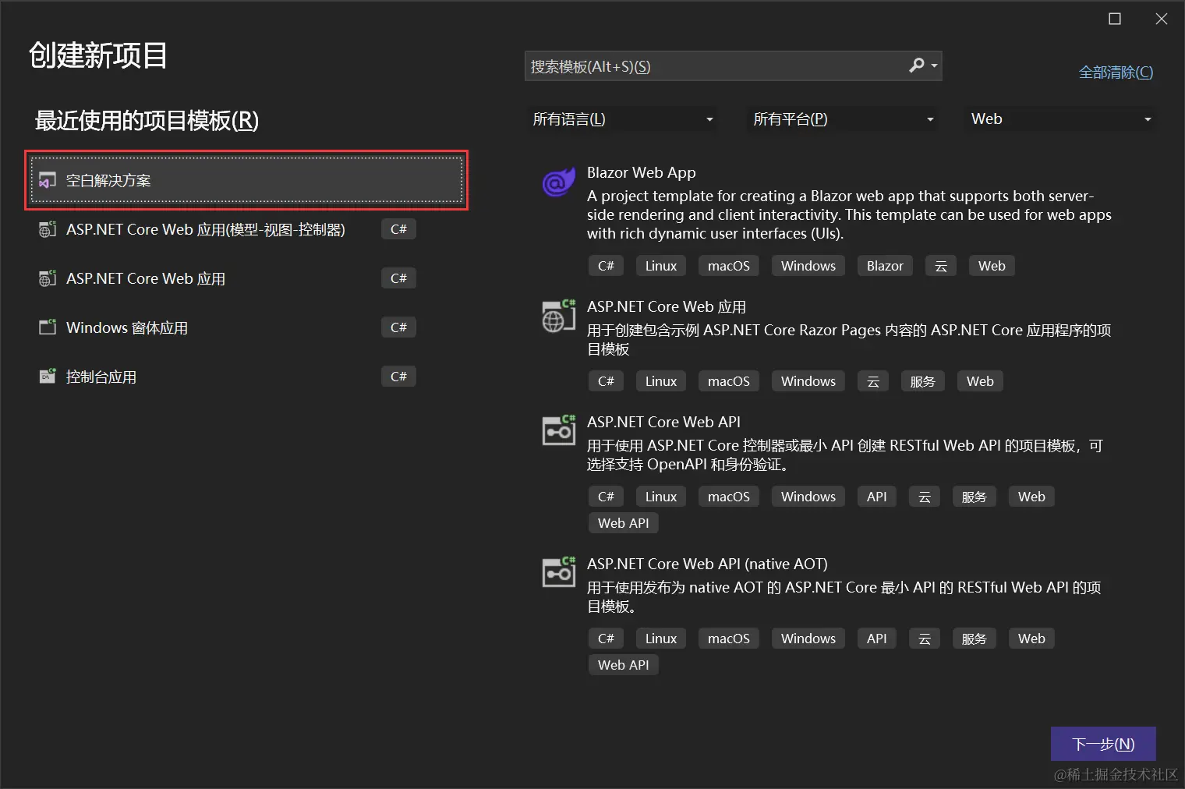
Task: Click the C# badge beside the MVC template
Action: (x=398, y=229)
